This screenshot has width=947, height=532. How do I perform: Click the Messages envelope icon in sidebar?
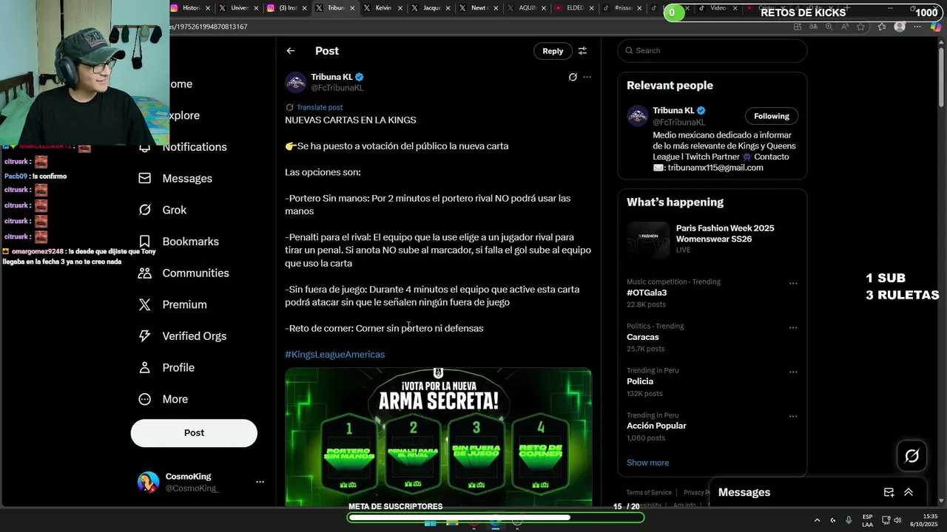145,179
